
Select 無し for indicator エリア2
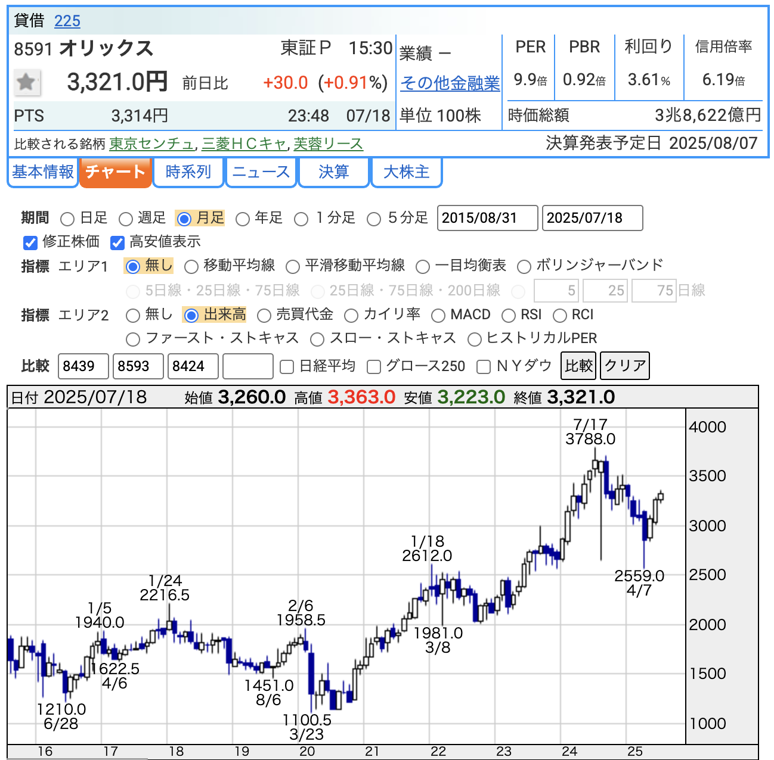tap(133, 315)
